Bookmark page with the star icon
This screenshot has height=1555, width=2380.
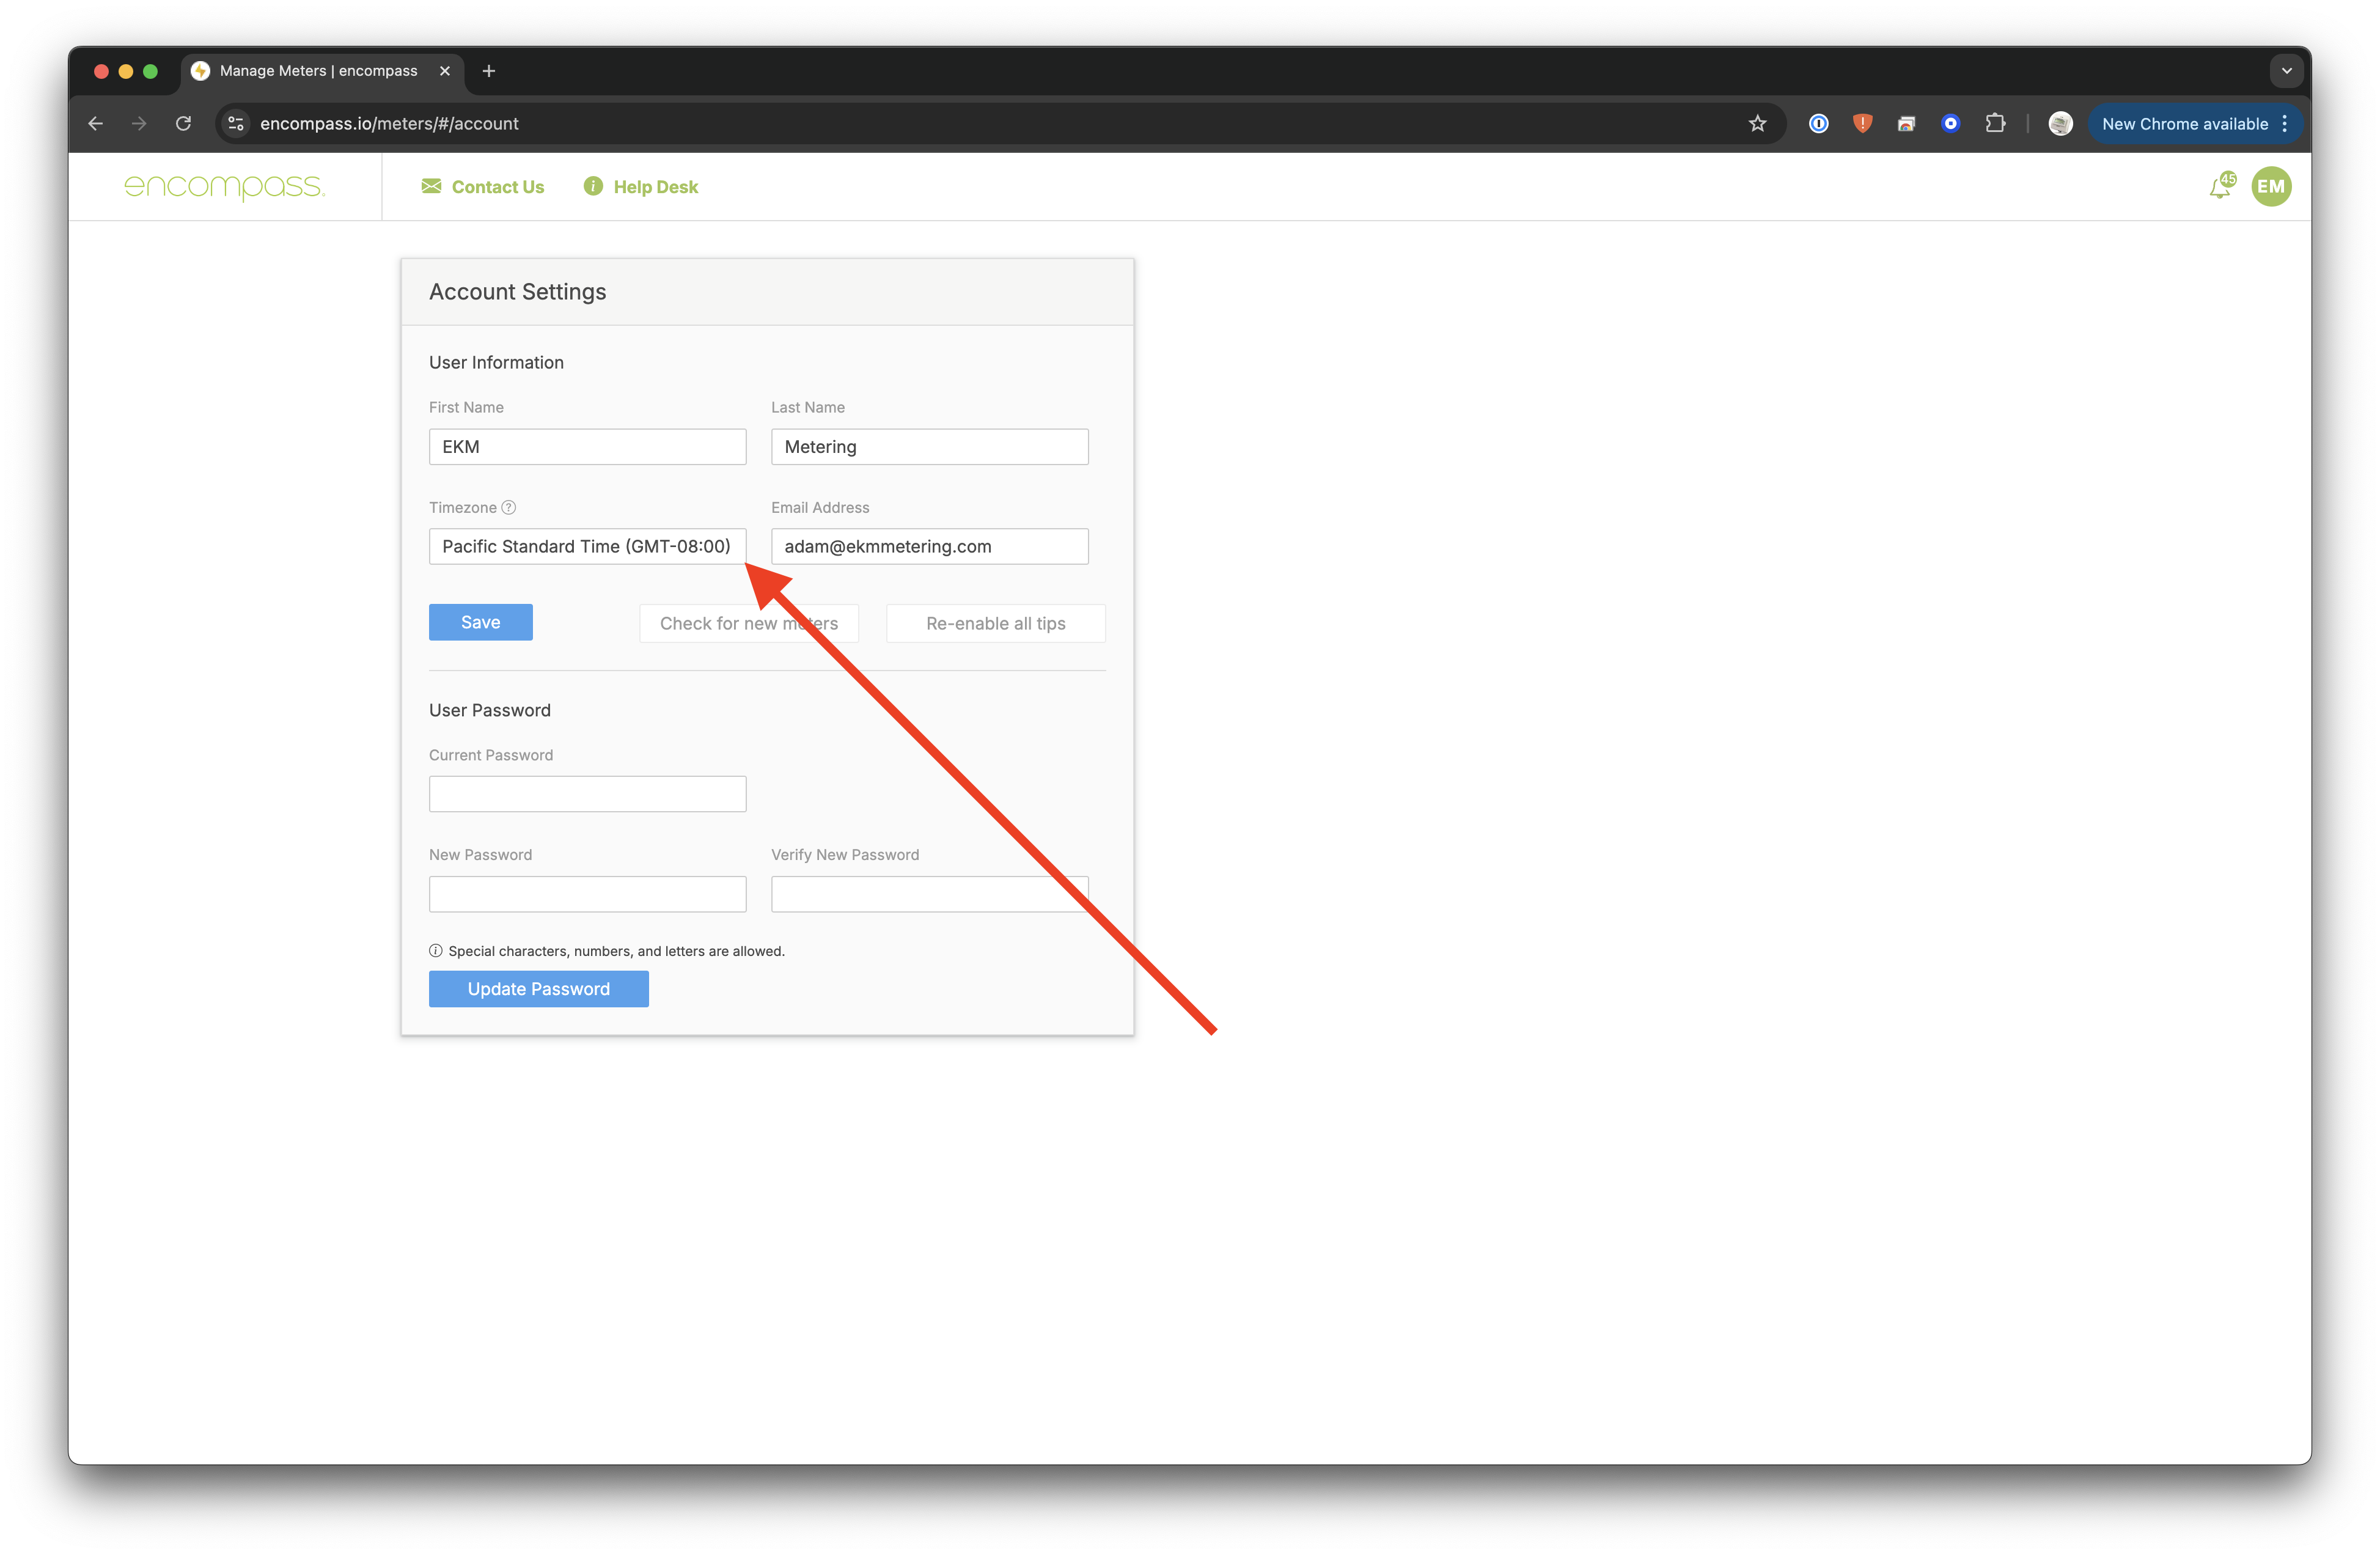point(1757,124)
